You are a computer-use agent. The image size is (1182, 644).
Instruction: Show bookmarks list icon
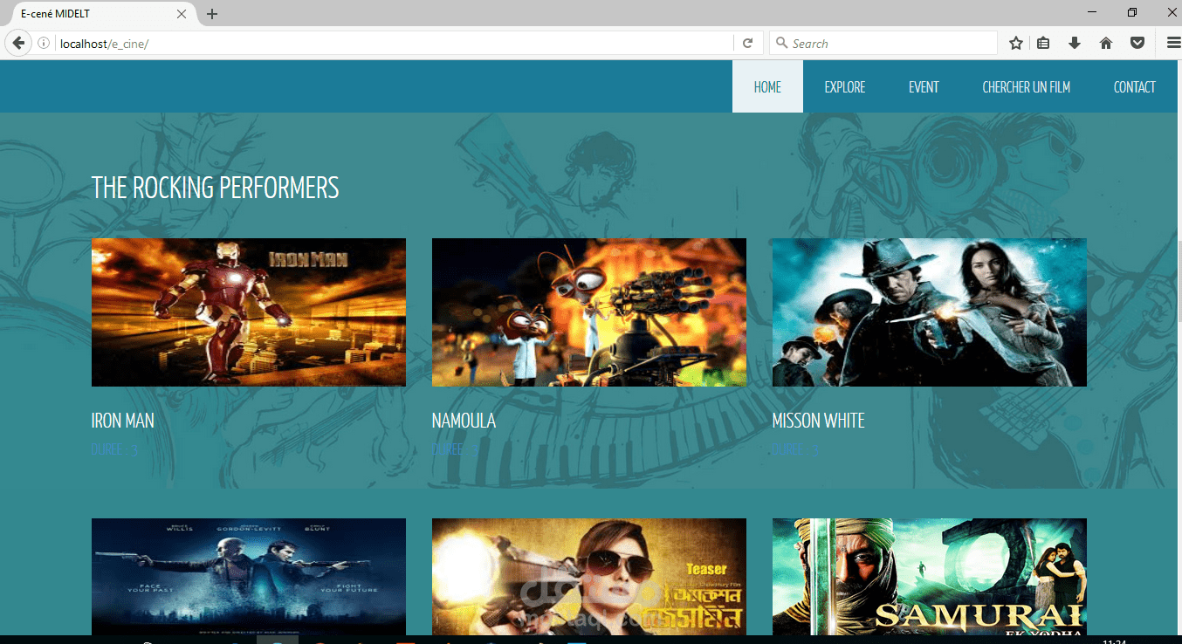(x=1043, y=43)
